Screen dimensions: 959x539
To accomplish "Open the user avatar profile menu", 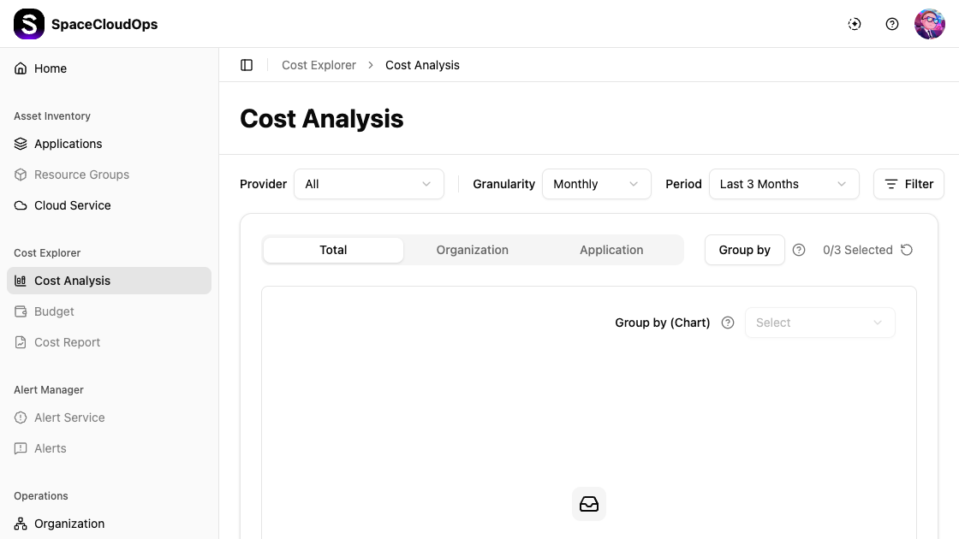I will pos(929,24).
